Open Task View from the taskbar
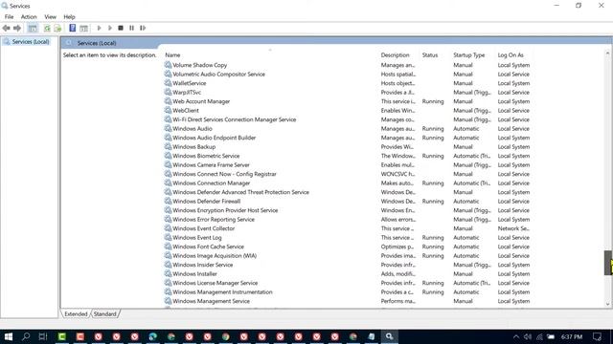The height and width of the screenshot is (344, 613). pos(43,336)
